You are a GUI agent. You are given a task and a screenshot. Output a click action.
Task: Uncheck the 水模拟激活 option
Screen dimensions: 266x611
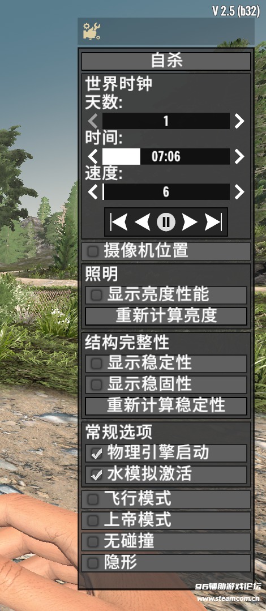(96, 475)
